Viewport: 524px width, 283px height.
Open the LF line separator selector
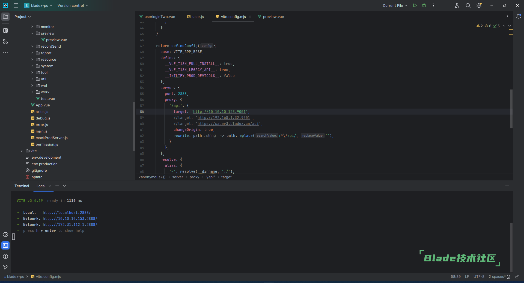pyautogui.click(x=467, y=277)
